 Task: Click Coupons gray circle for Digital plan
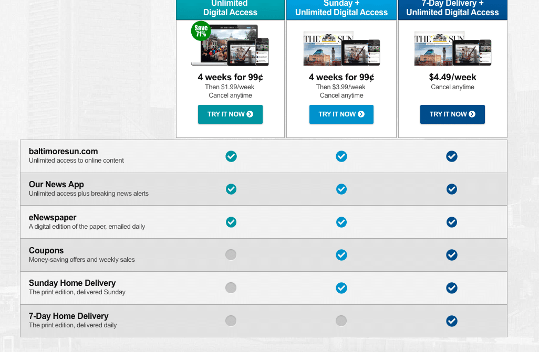tap(231, 255)
